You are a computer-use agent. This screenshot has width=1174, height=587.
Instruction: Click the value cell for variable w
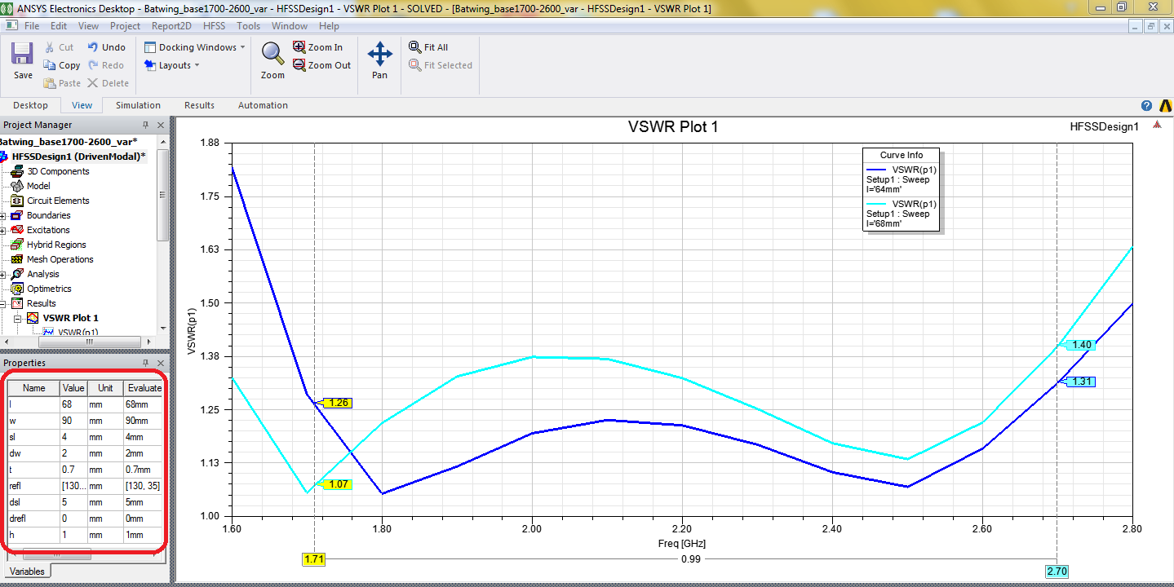point(72,421)
